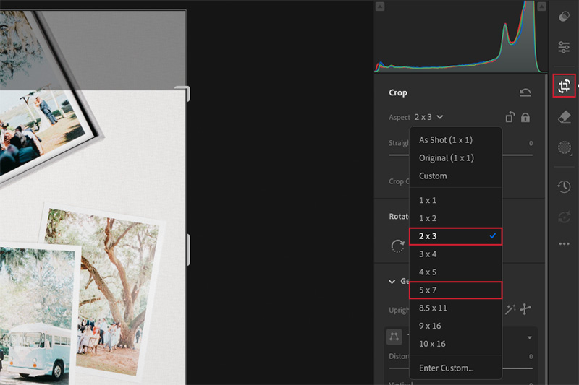
Task: Toggle the aspect ratio lock padlock
Action: pyautogui.click(x=525, y=117)
